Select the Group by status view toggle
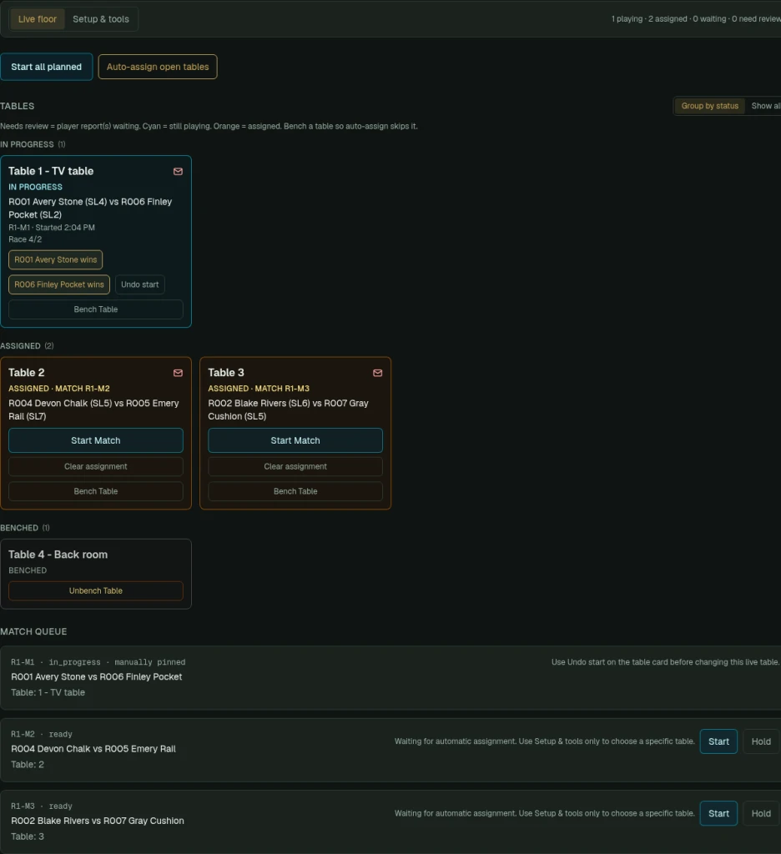Screen dimensions: 781x854 click(709, 106)
